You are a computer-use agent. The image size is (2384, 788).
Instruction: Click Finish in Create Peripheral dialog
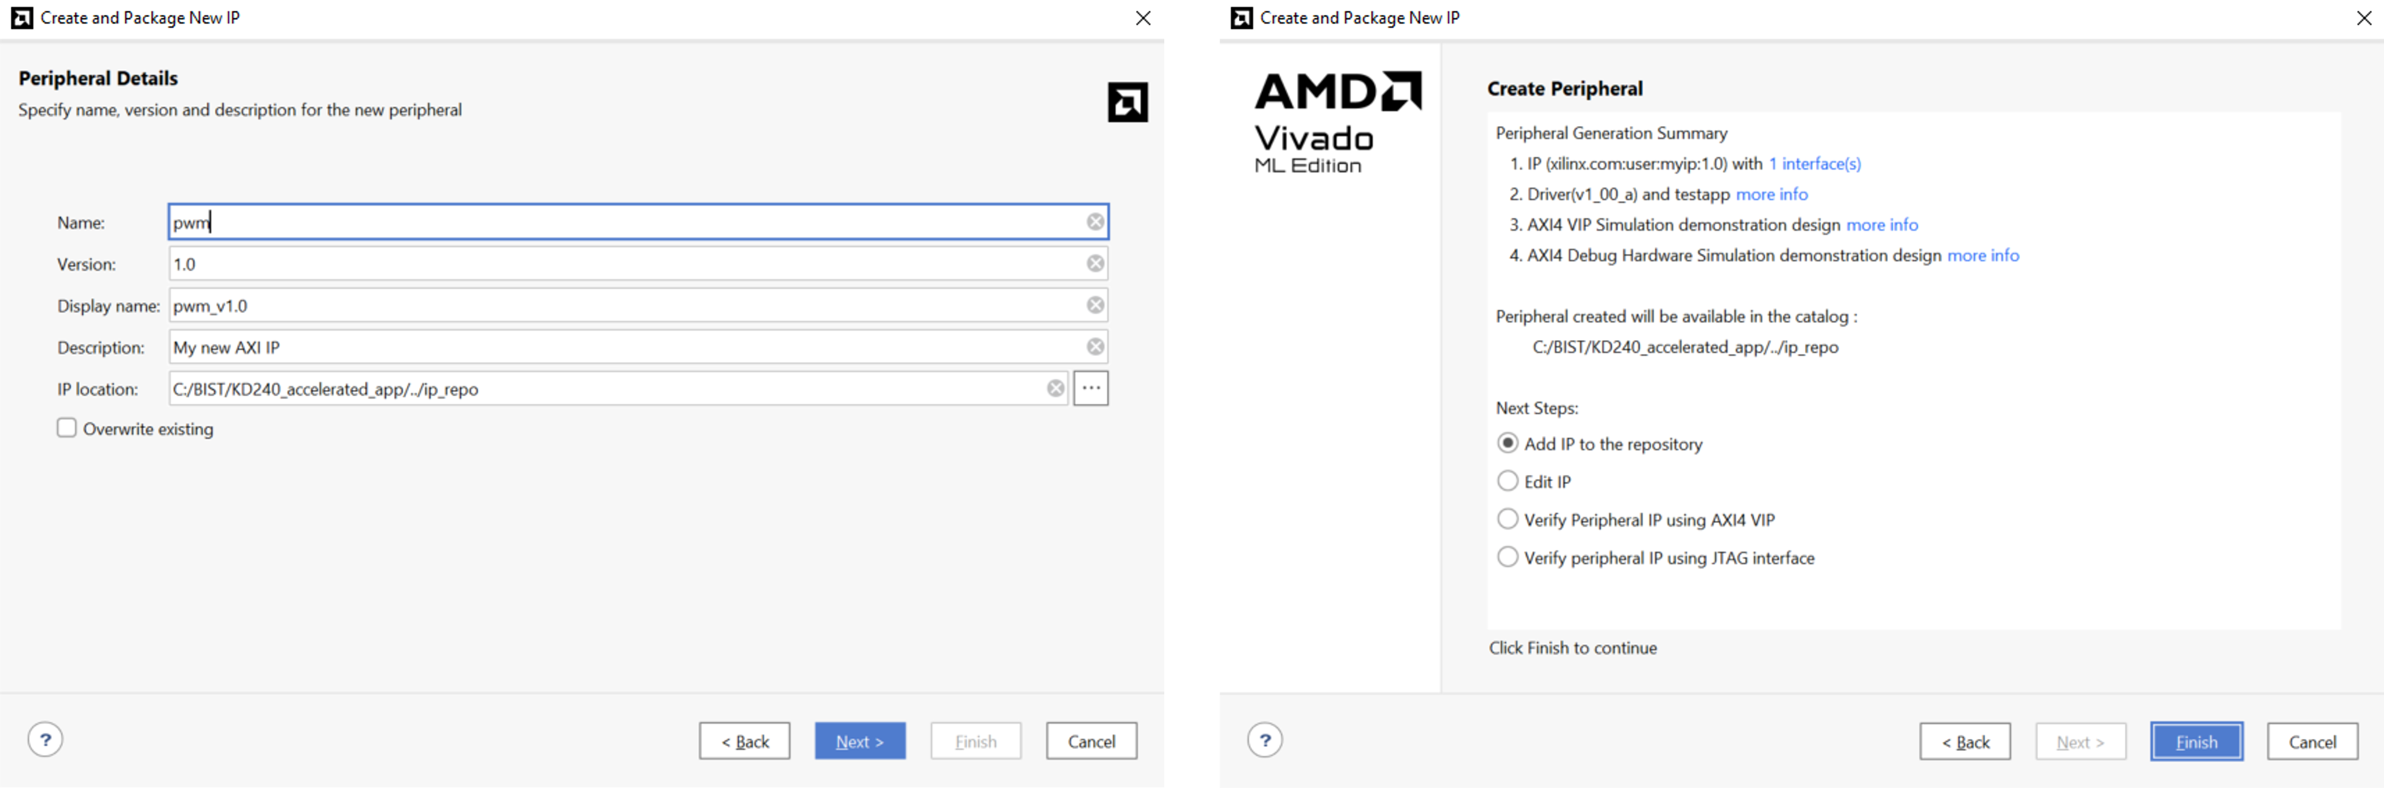[2196, 742]
